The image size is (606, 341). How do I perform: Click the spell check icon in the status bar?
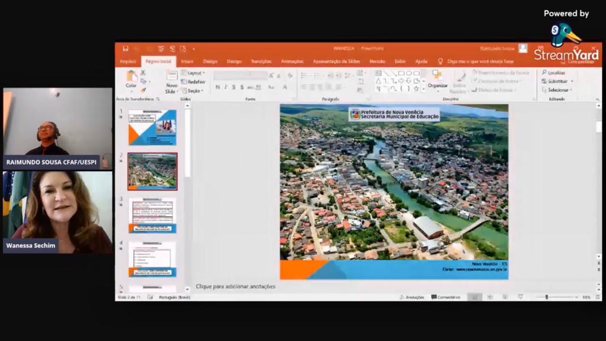[x=150, y=297]
